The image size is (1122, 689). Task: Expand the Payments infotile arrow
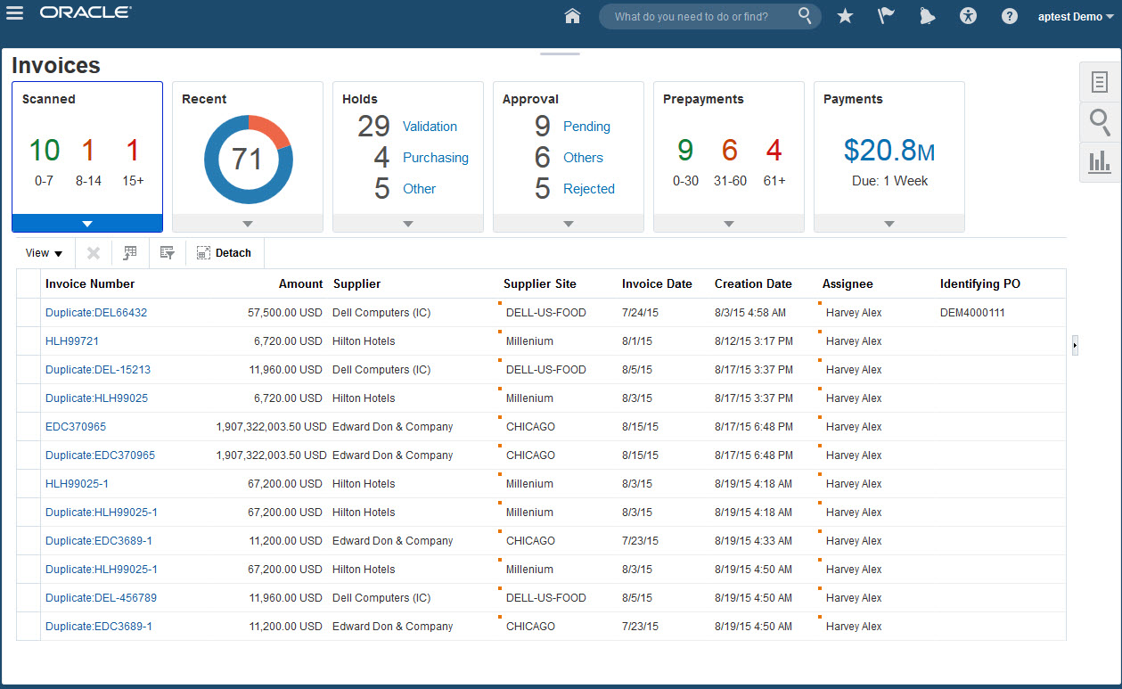(889, 224)
